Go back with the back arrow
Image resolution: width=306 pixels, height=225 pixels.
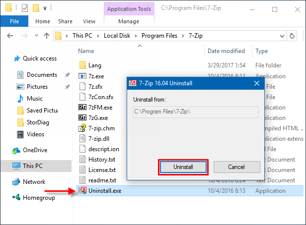click(10, 36)
